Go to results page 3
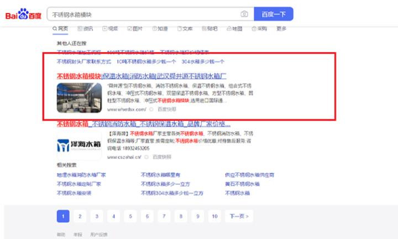This screenshot has width=398, height=239. (97, 216)
